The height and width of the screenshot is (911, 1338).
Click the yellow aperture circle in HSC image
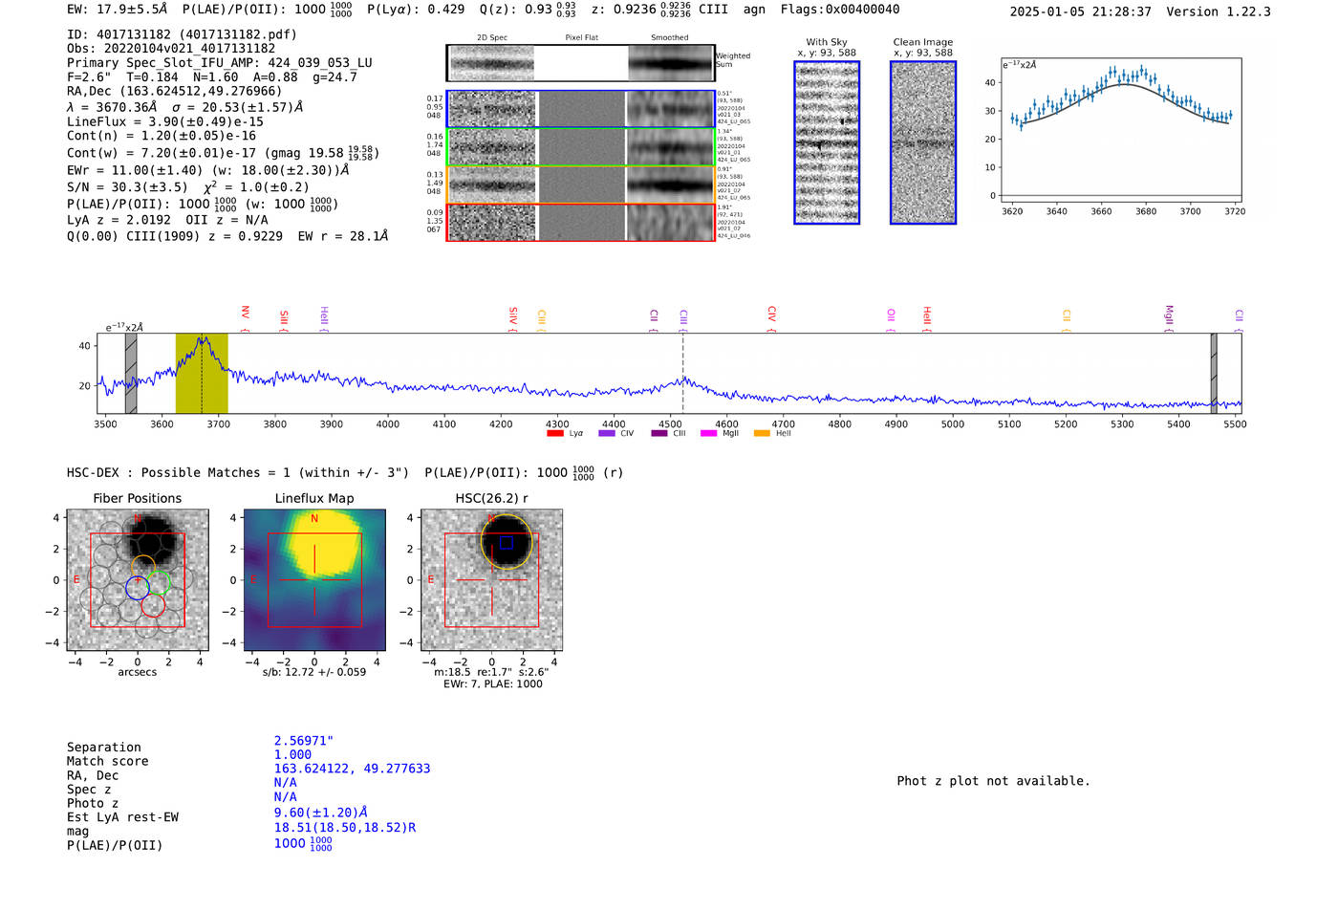coord(507,542)
